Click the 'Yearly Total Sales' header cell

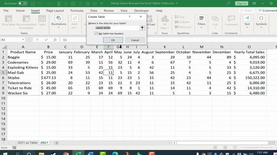(249, 52)
